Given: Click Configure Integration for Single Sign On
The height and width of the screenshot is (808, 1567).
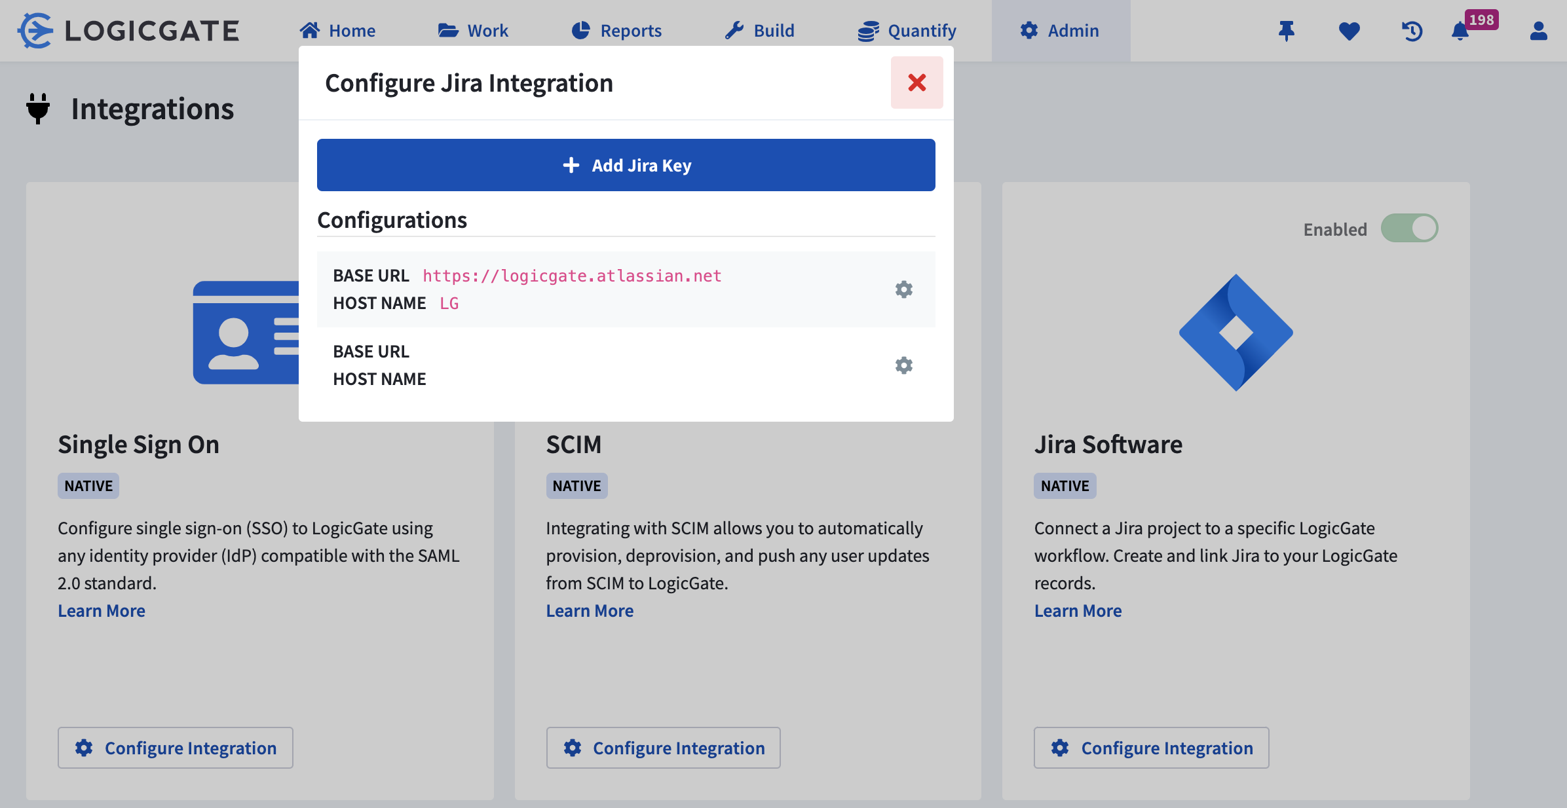Looking at the screenshot, I should pyautogui.click(x=175, y=748).
